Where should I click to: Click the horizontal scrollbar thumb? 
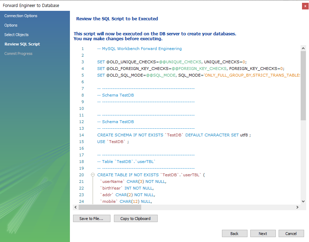click(110, 207)
